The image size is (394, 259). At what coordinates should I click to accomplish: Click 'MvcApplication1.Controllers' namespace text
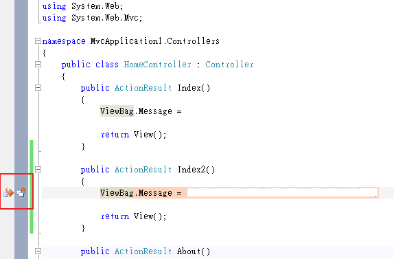(155, 41)
